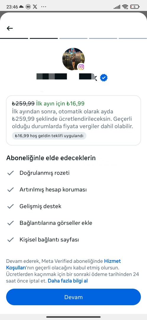The image size is (147, 320).
Task: Tap the third progress step segment
Action: click(x=73, y=38)
